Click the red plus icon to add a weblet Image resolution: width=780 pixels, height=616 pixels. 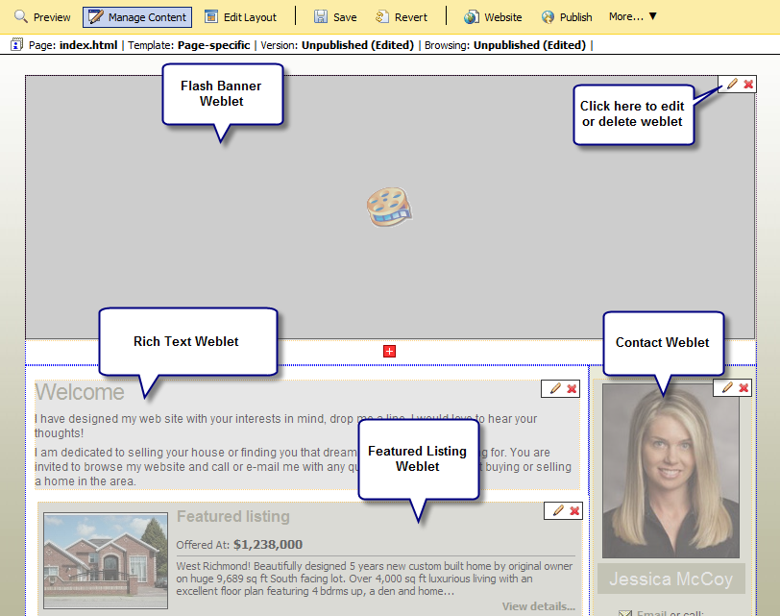point(389,352)
